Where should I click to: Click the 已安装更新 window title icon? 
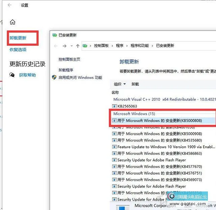[x=55, y=35]
